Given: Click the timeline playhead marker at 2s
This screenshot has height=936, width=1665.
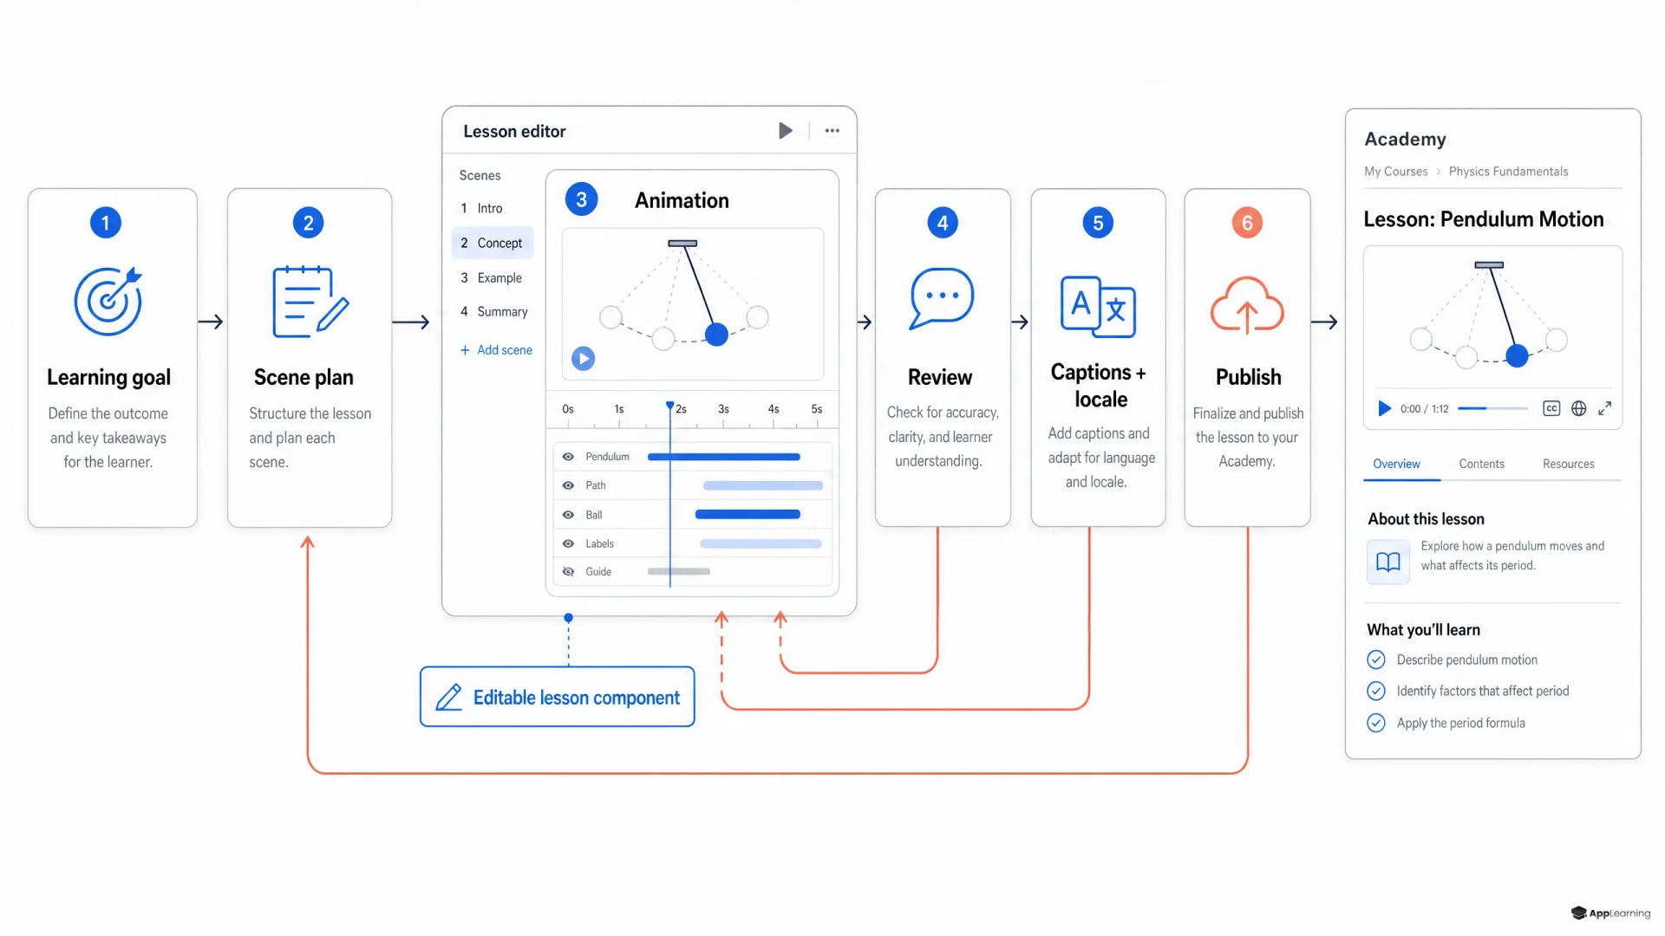Looking at the screenshot, I should click(x=669, y=406).
